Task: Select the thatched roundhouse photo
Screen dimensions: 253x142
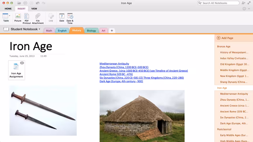Action: point(142,116)
